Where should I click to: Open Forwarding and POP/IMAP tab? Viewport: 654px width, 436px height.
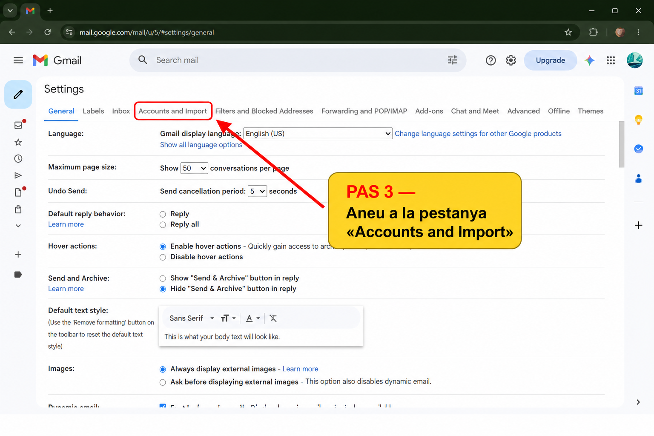[x=364, y=111]
